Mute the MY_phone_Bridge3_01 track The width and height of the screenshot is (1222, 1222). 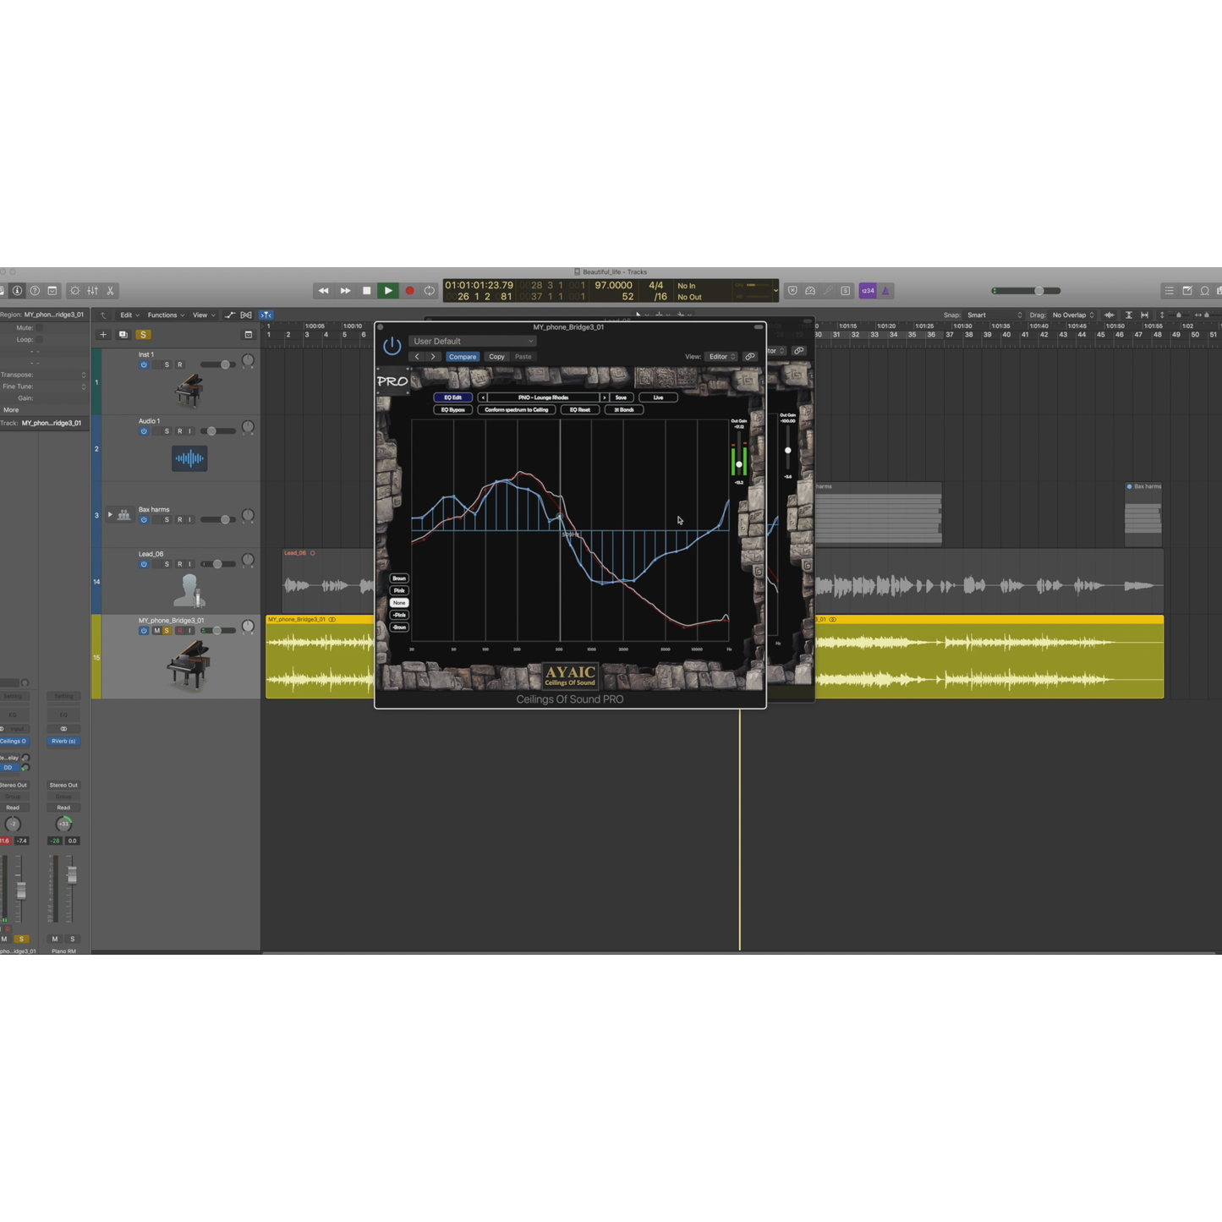(156, 631)
